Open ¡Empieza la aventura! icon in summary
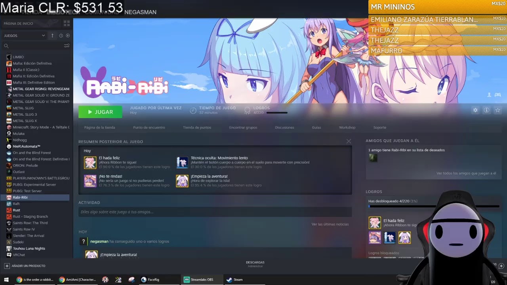 click(182, 181)
